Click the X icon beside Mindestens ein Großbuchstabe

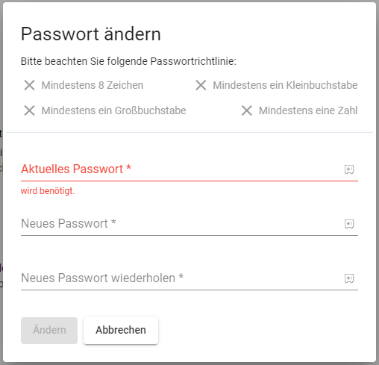pyautogui.click(x=29, y=110)
